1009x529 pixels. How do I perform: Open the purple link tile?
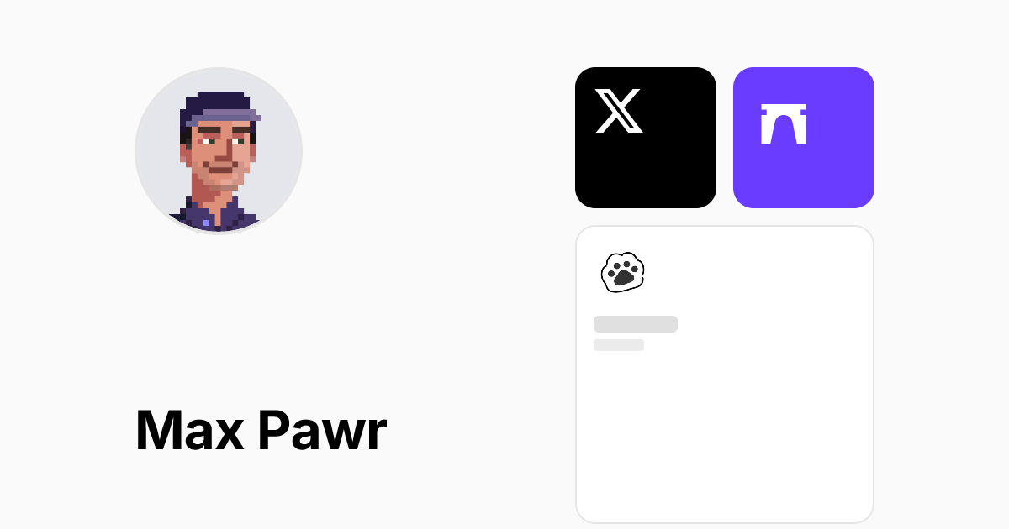(x=804, y=138)
